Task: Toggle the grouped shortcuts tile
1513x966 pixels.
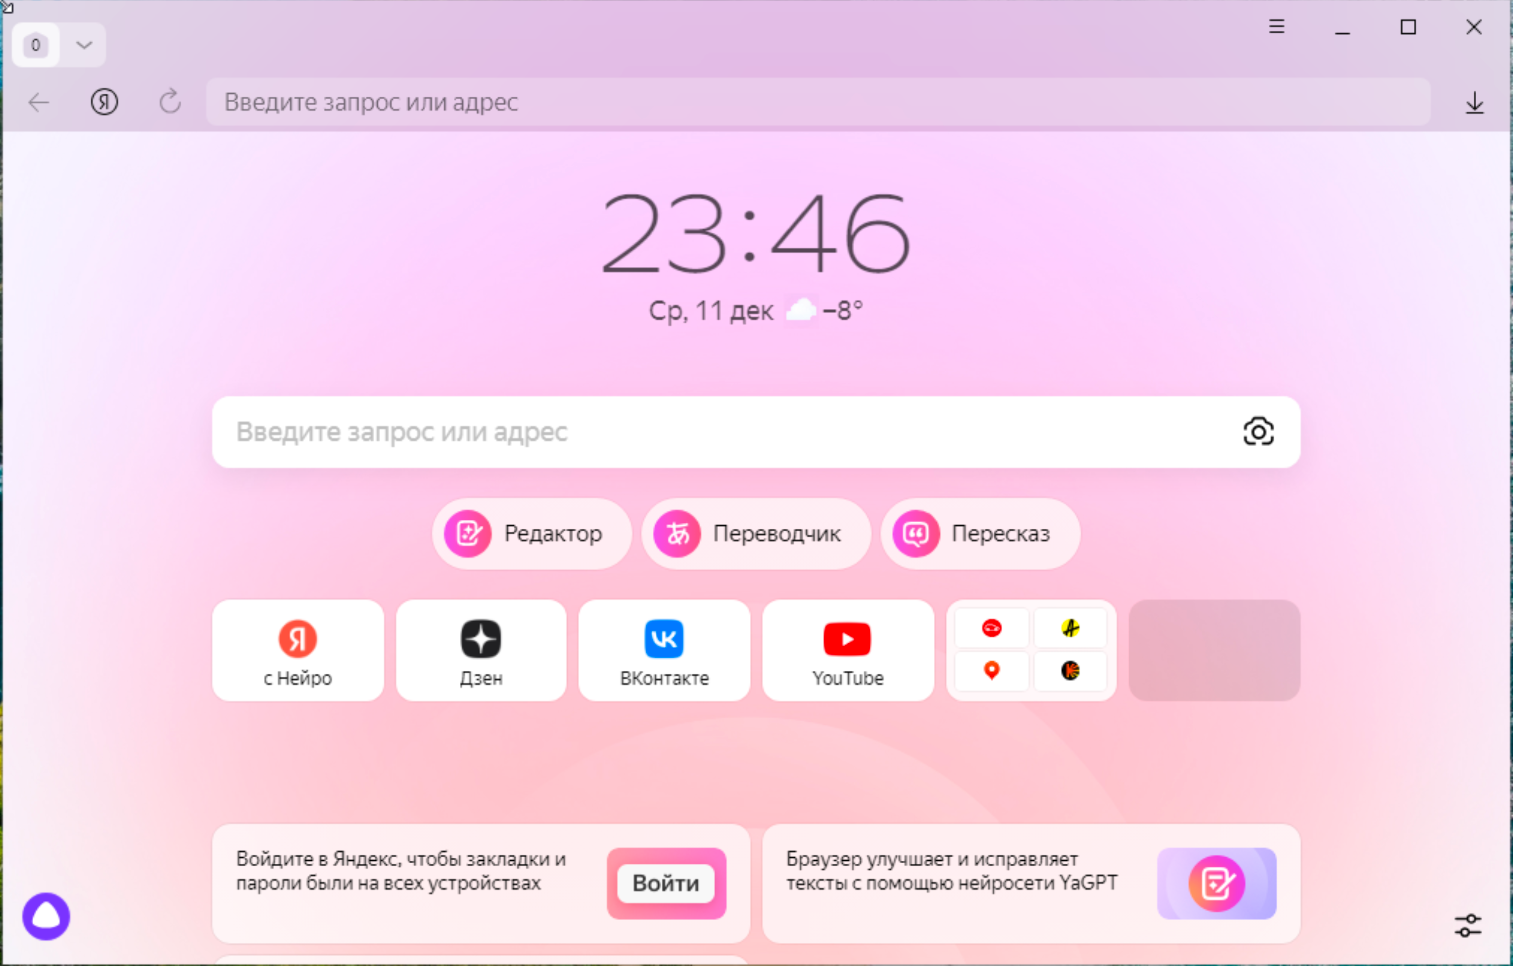Action: 1030,650
